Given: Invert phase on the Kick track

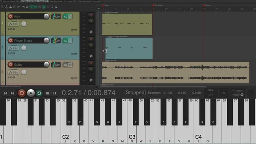Looking at the screenshot, I should (x=91, y=32).
